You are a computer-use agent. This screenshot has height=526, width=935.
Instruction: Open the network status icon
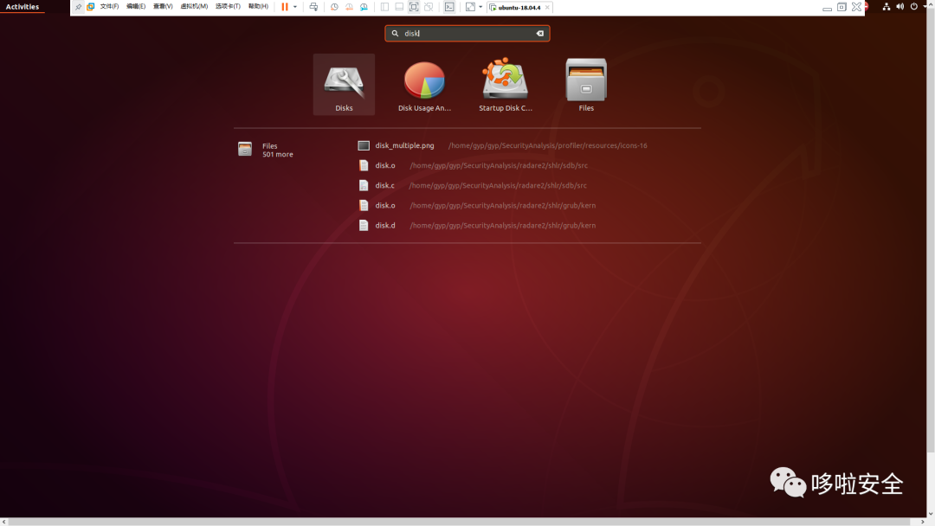[887, 7]
